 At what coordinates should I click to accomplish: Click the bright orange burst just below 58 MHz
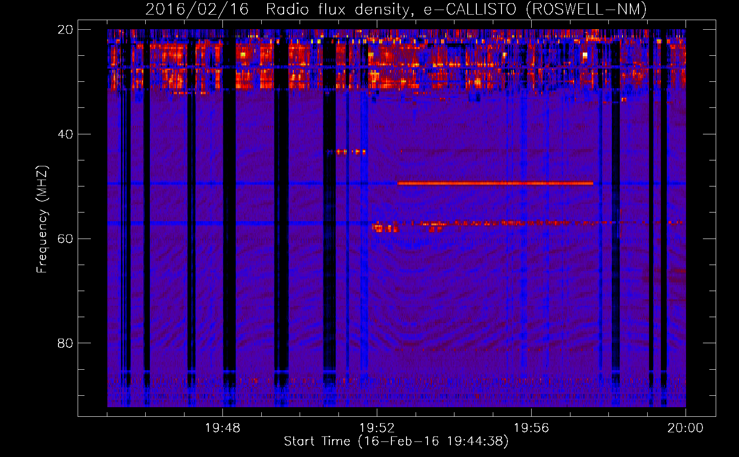tap(385, 228)
